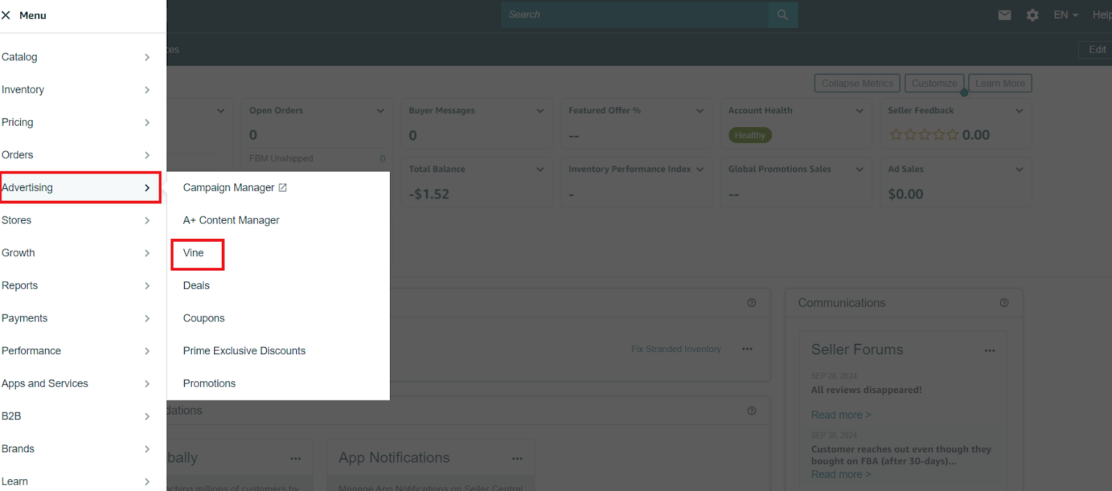Expand the Performance menu chevron
The height and width of the screenshot is (491, 1112).
point(147,351)
